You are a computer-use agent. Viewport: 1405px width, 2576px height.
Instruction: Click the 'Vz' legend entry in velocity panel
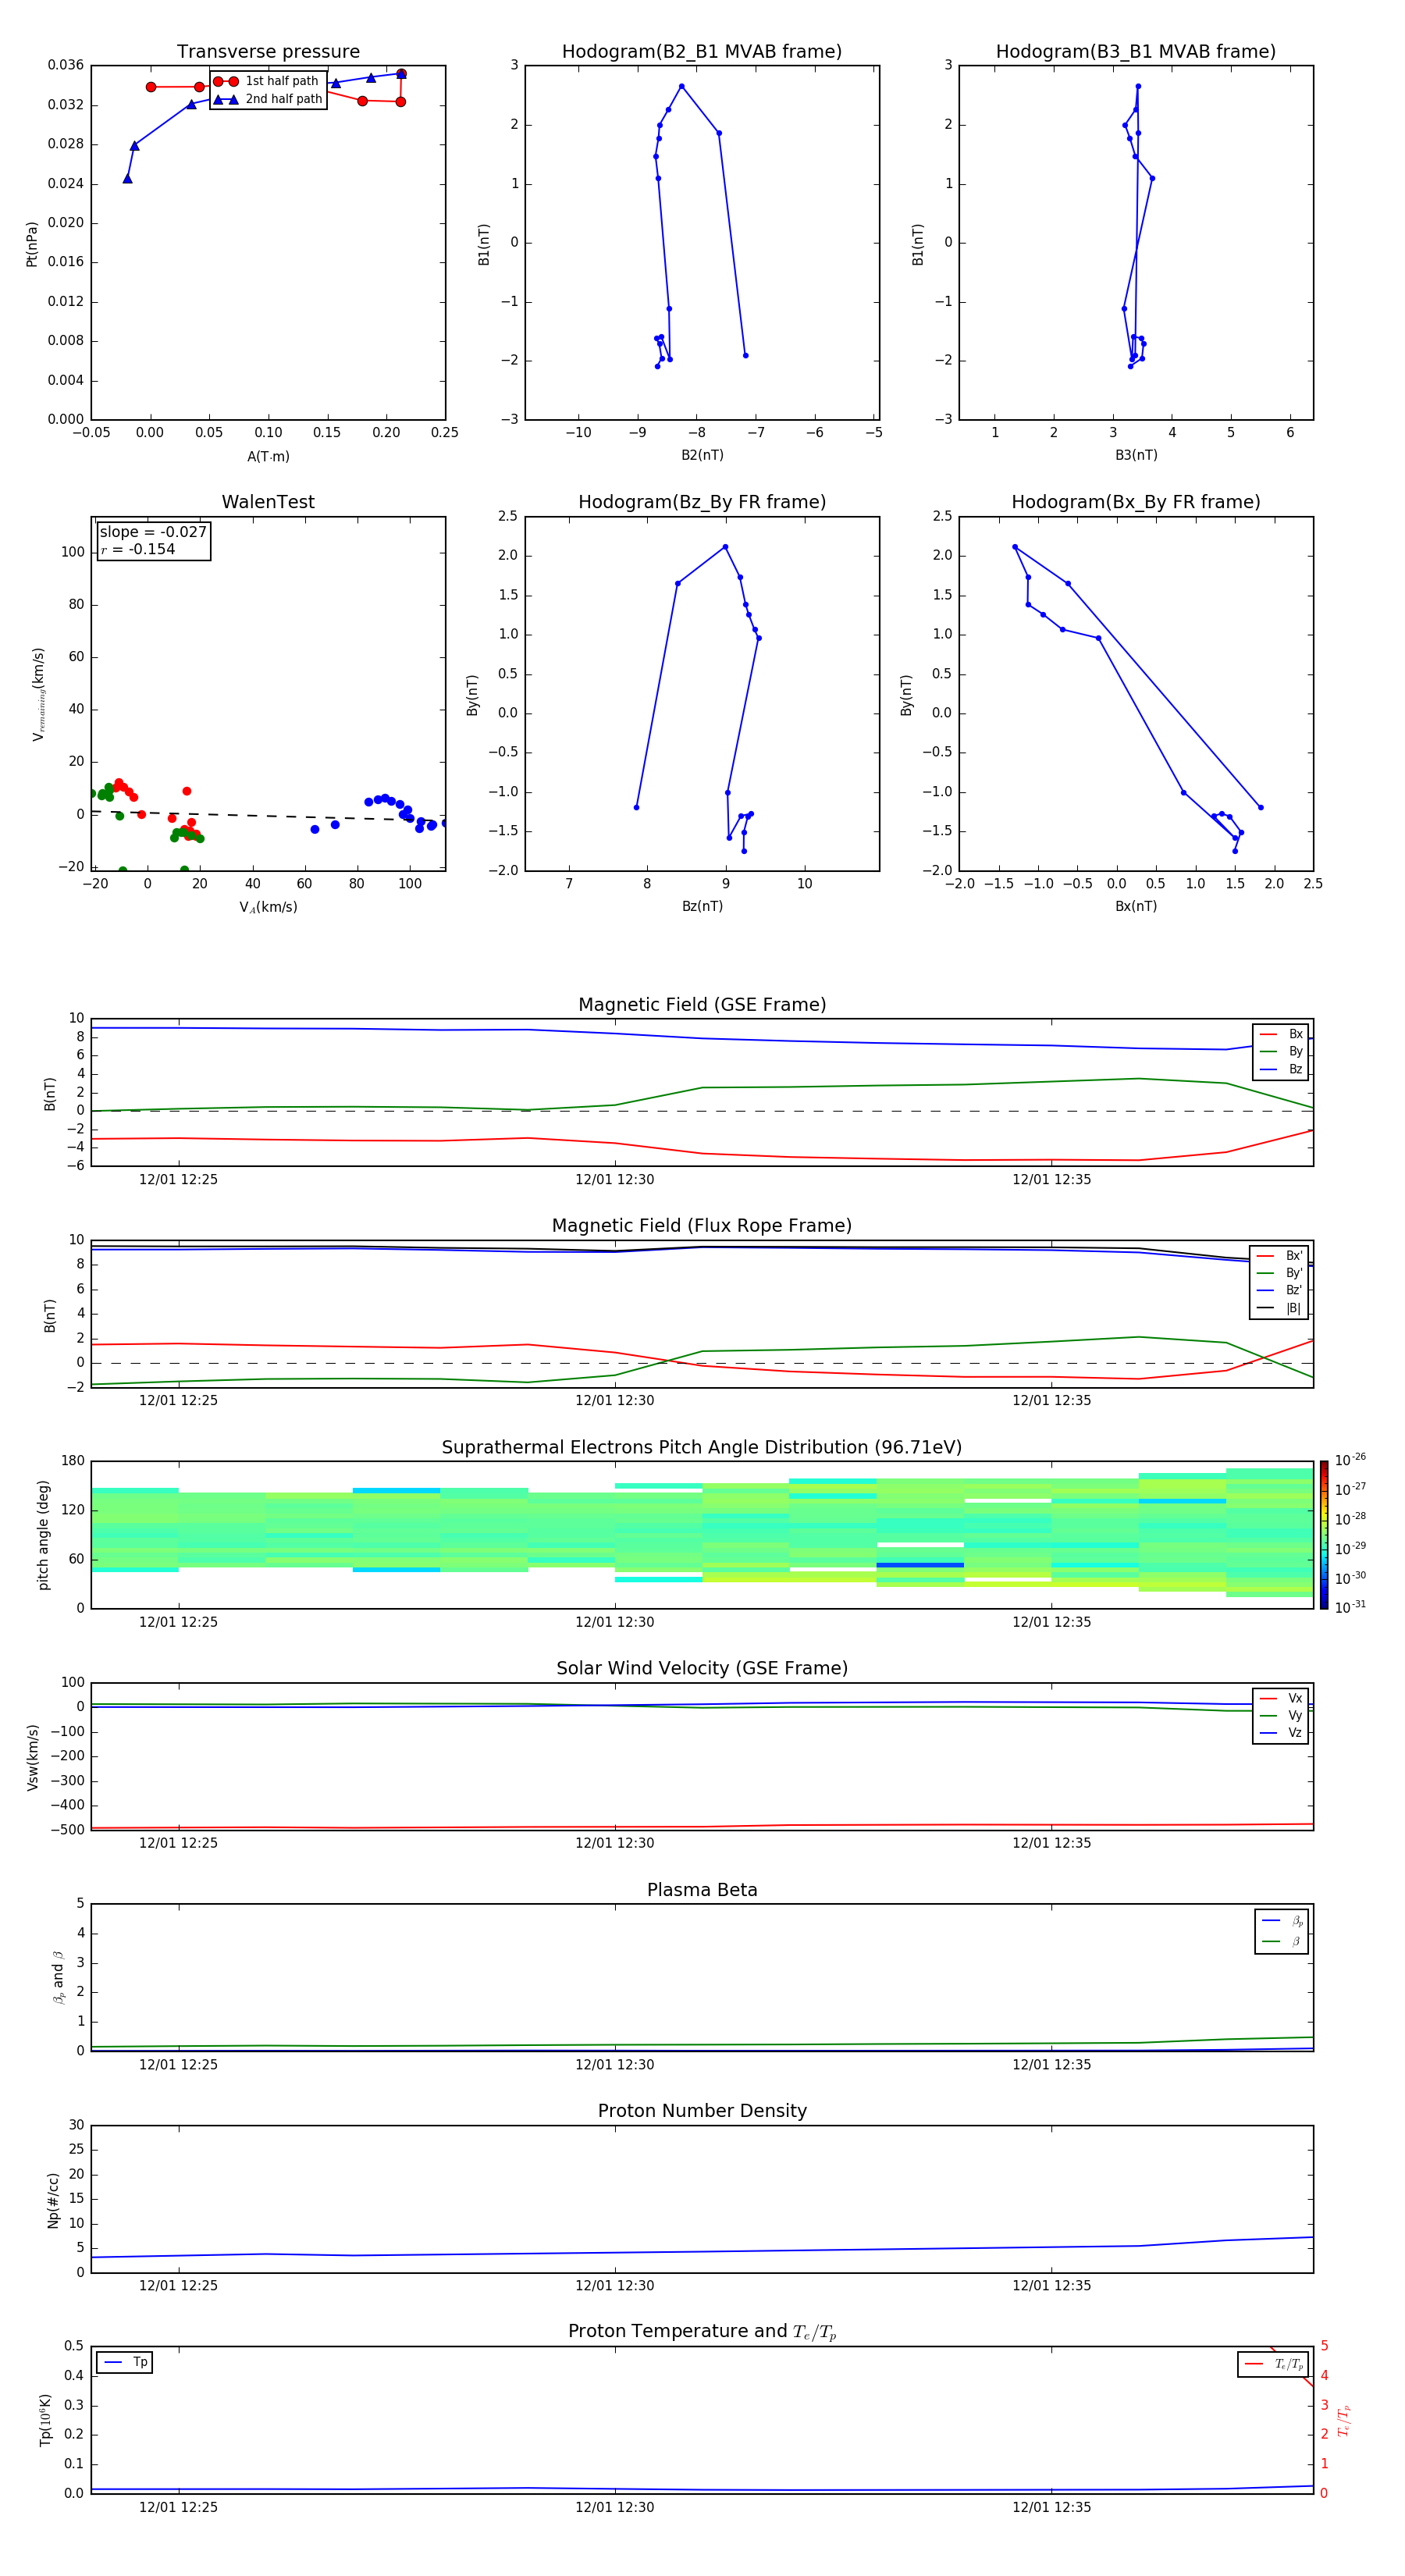pyautogui.click(x=1281, y=1733)
